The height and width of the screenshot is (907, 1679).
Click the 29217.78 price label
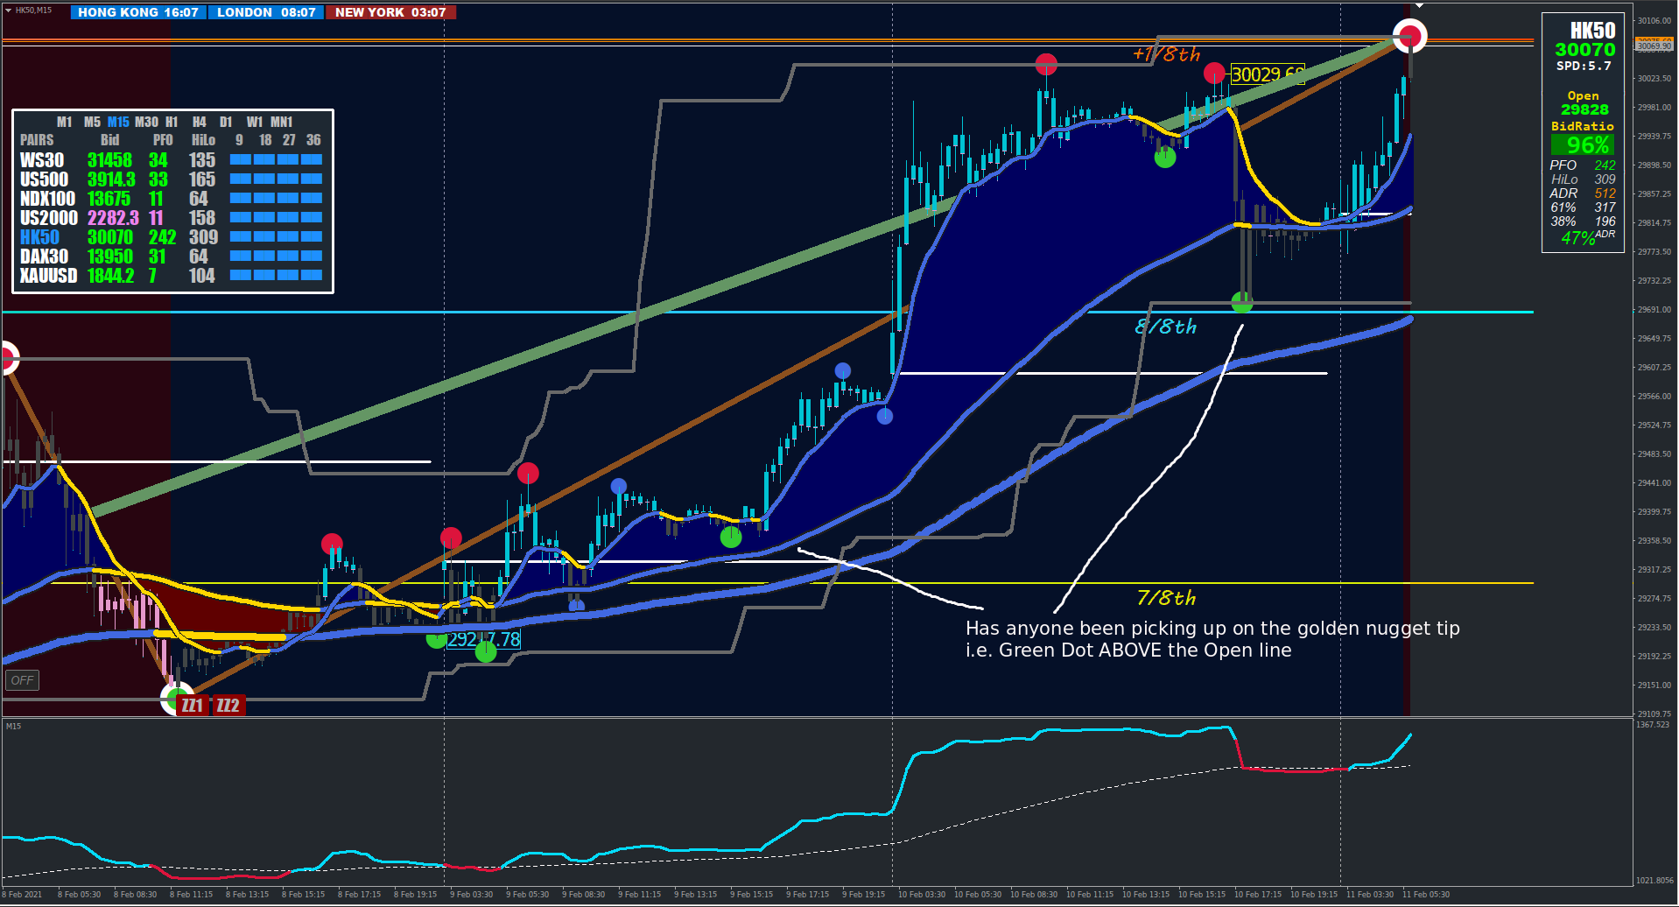pos(484,639)
